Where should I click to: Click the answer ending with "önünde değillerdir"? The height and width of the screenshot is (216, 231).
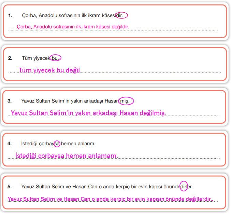[110, 199]
